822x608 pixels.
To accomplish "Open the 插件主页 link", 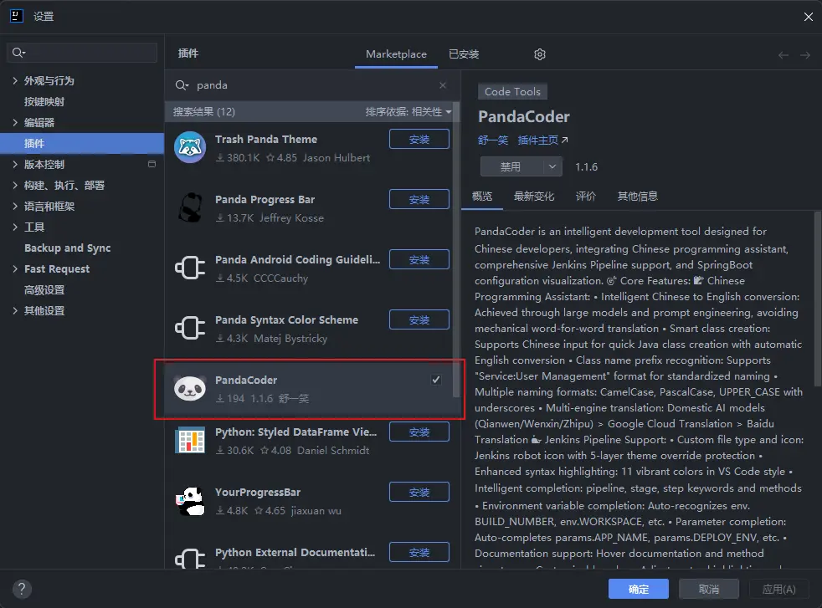I will (x=542, y=140).
